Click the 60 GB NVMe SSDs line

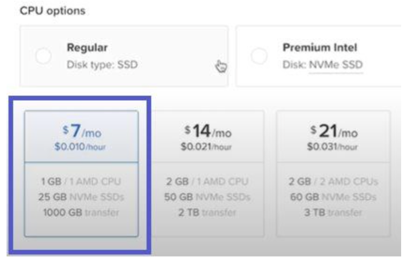click(x=333, y=197)
